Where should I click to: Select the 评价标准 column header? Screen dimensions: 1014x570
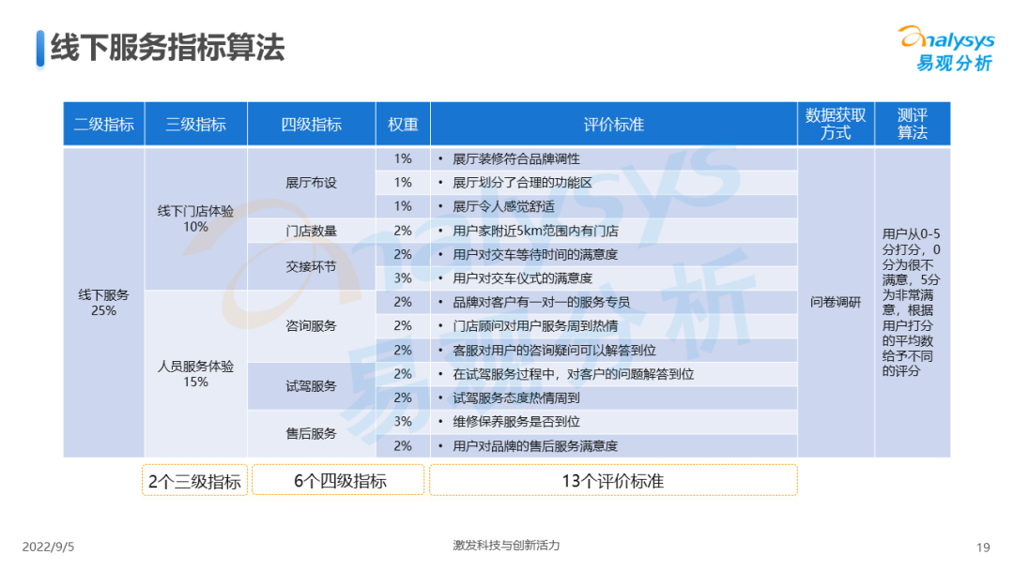click(x=613, y=125)
